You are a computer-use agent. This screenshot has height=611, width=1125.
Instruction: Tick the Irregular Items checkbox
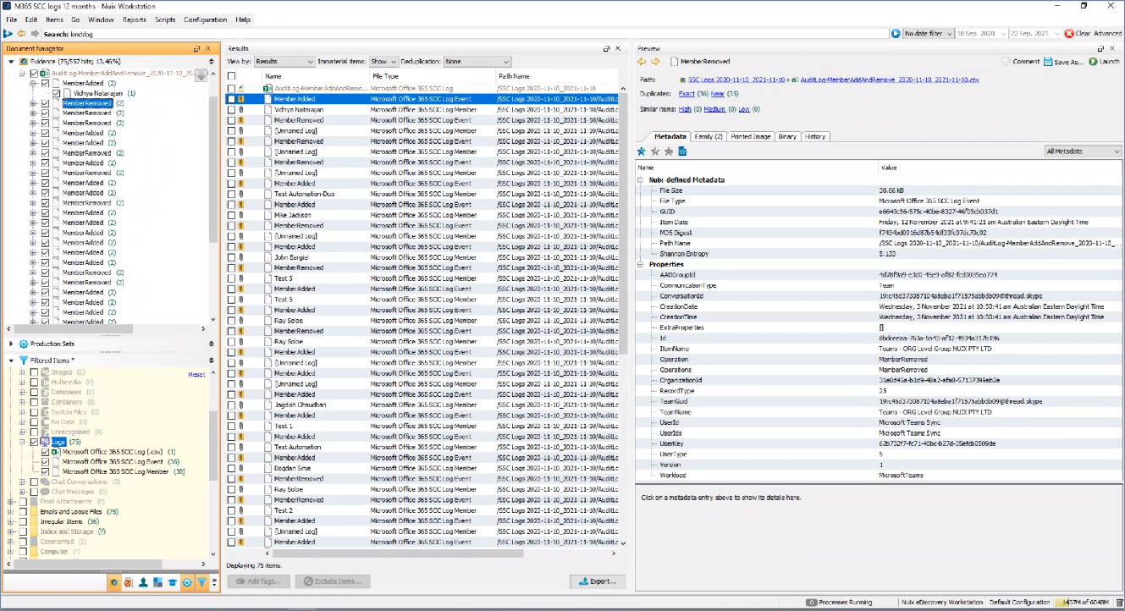pos(22,522)
